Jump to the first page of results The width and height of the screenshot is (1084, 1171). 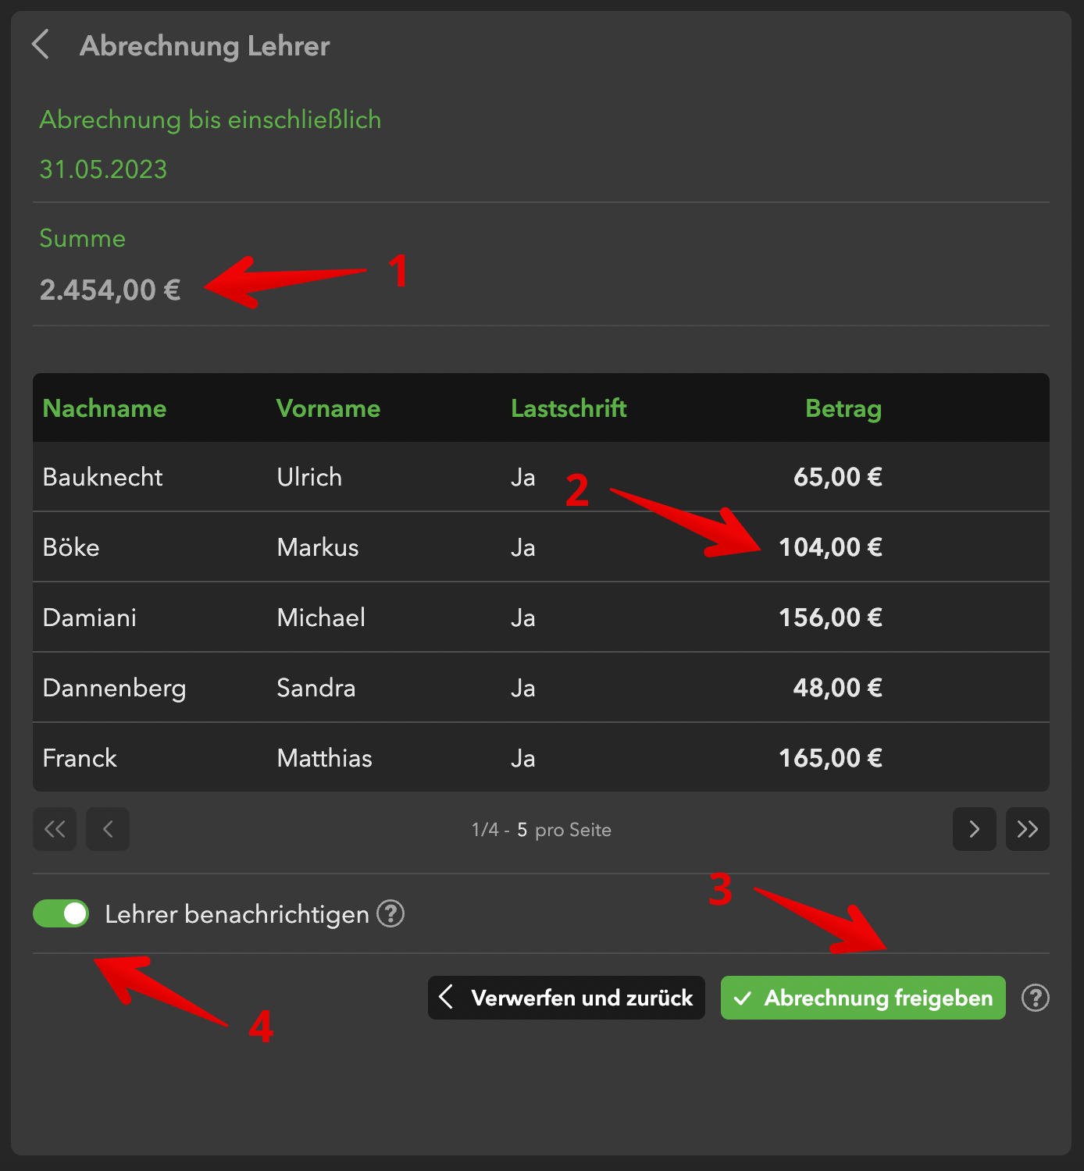(x=55, y=829)
